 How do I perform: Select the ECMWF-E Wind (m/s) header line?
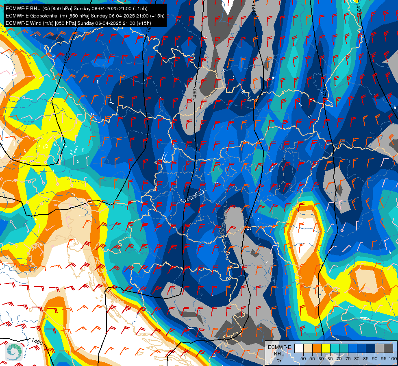pos(78,23)
